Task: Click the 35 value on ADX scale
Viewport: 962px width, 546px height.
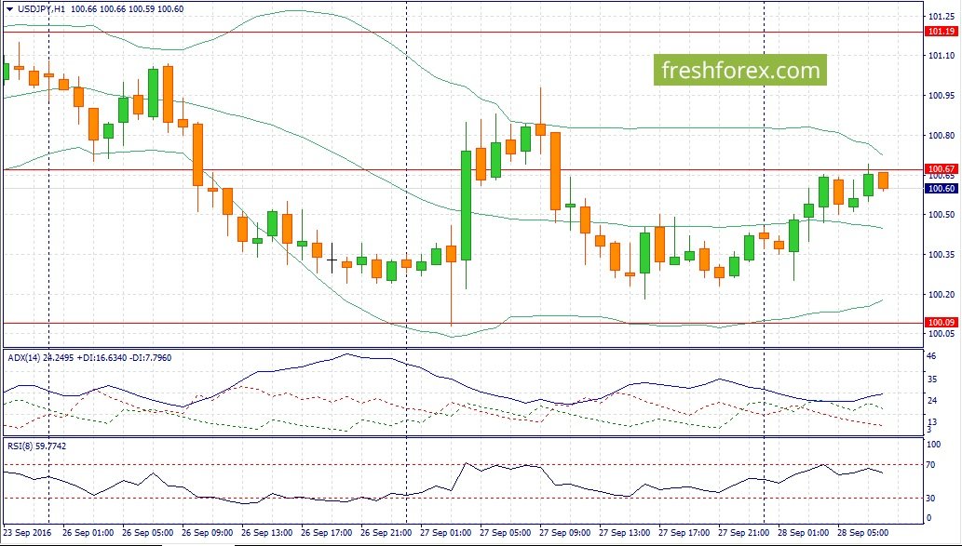Action: click(931, 380)
